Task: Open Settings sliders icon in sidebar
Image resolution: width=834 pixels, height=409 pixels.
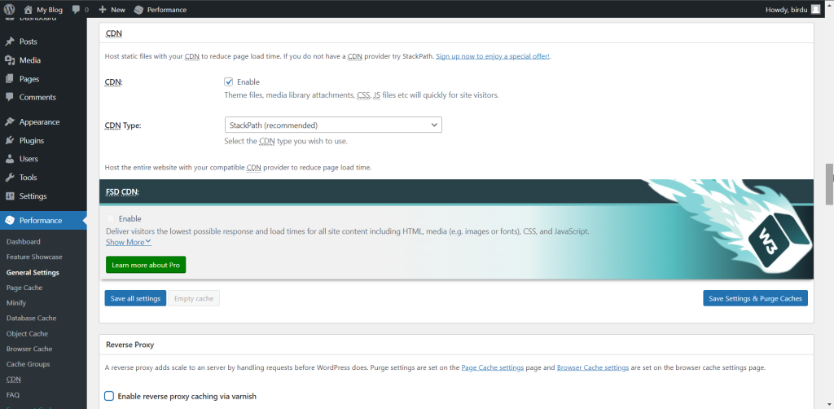Action: coord(10,196)
